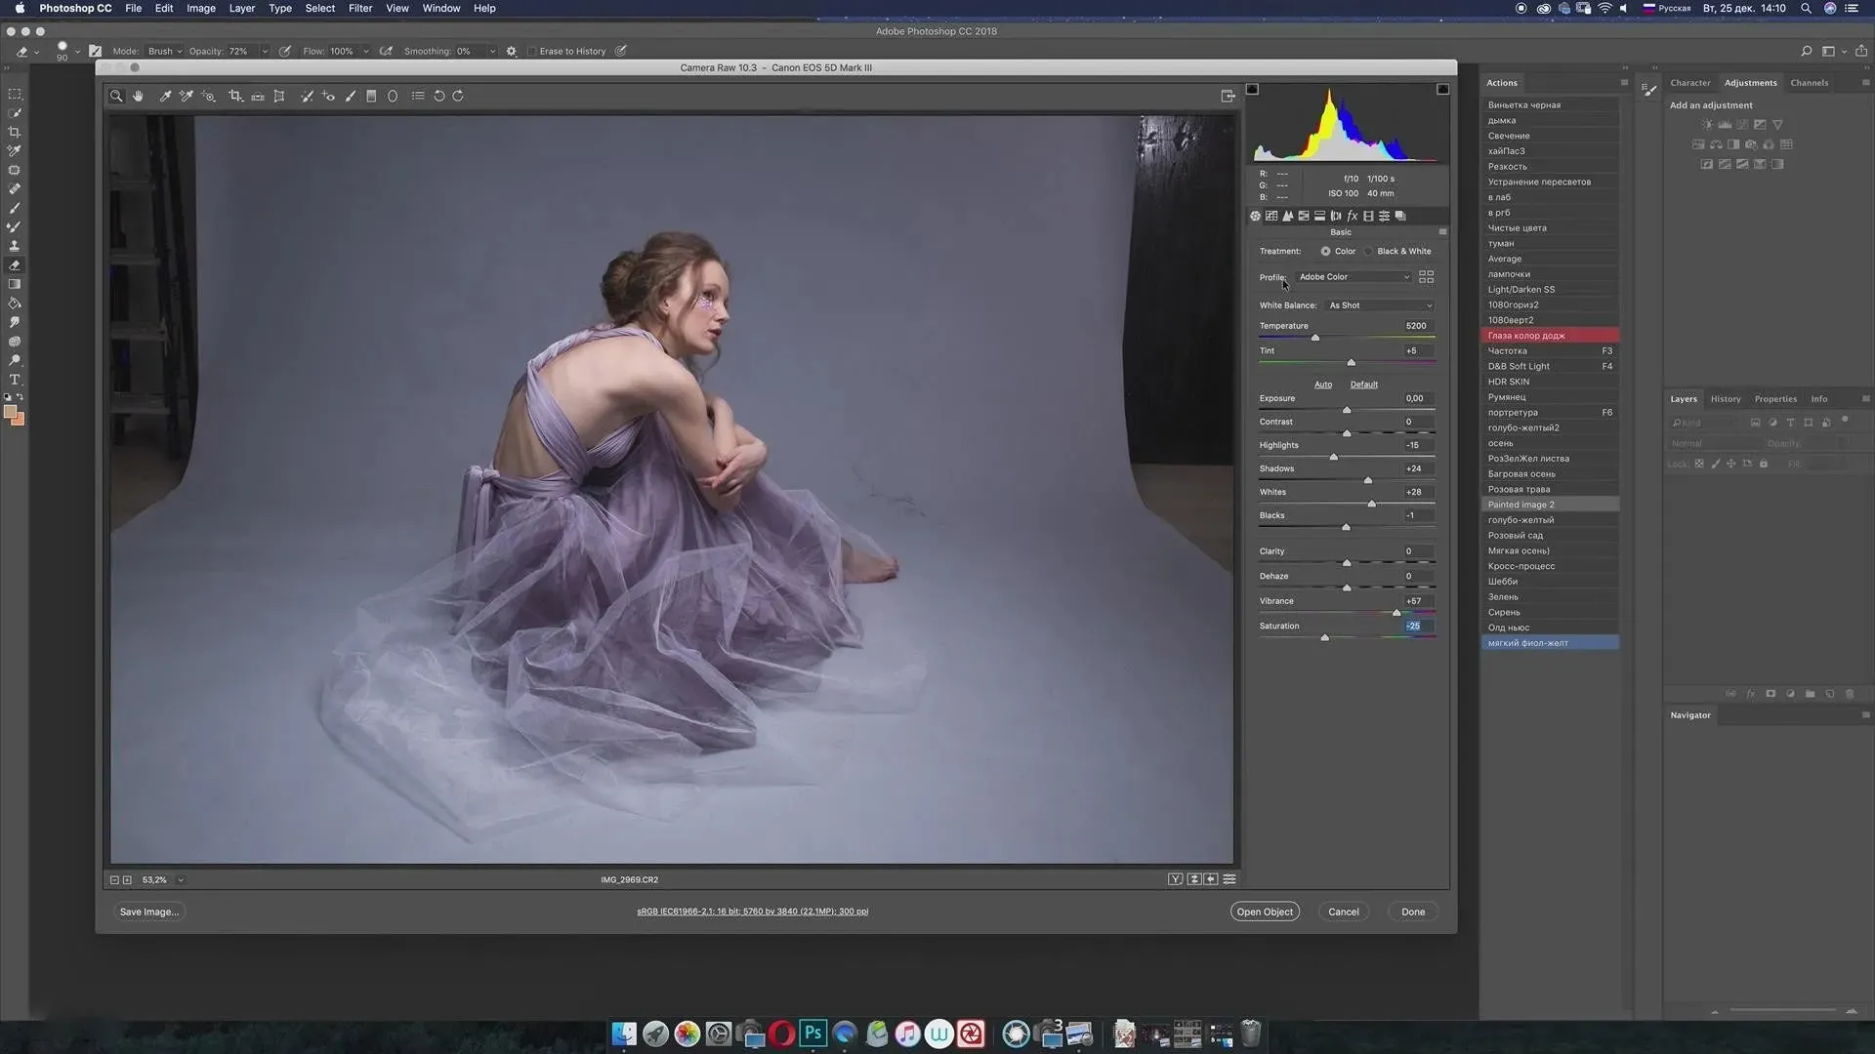Click the Vibrance slider handle
This screenshot has height=1054, width=1875.
point(1396,612)
